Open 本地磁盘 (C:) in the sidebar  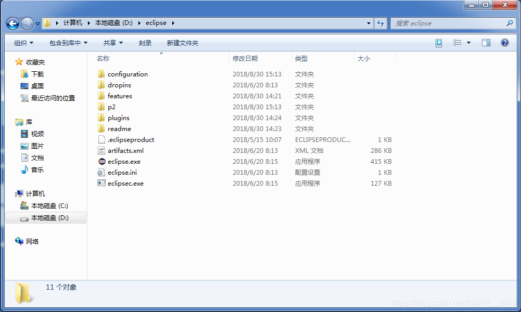pos(49,206)
